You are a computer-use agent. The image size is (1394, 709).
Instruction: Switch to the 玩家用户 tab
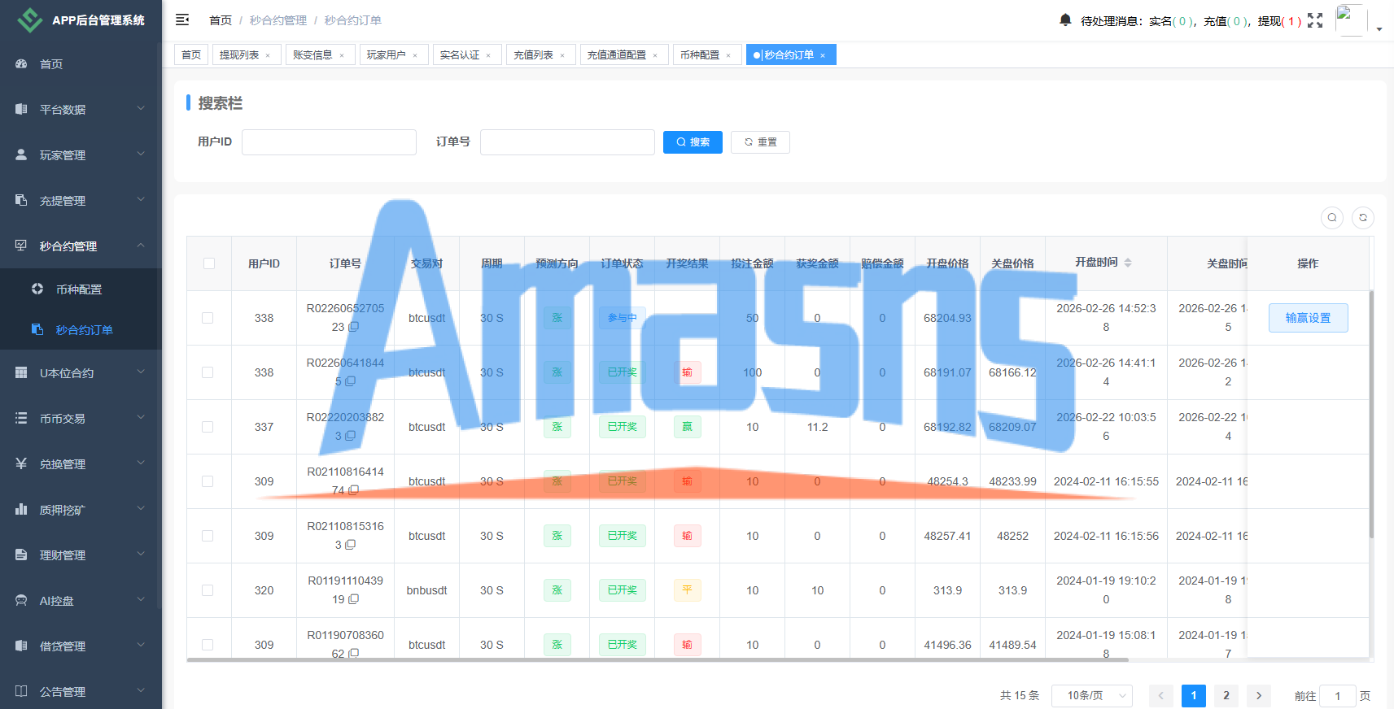pyautogui.click(x=392, y=54)
